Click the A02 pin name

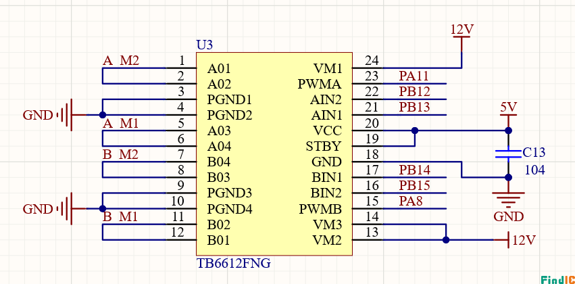pyautogui.click(x=220, y=85)
